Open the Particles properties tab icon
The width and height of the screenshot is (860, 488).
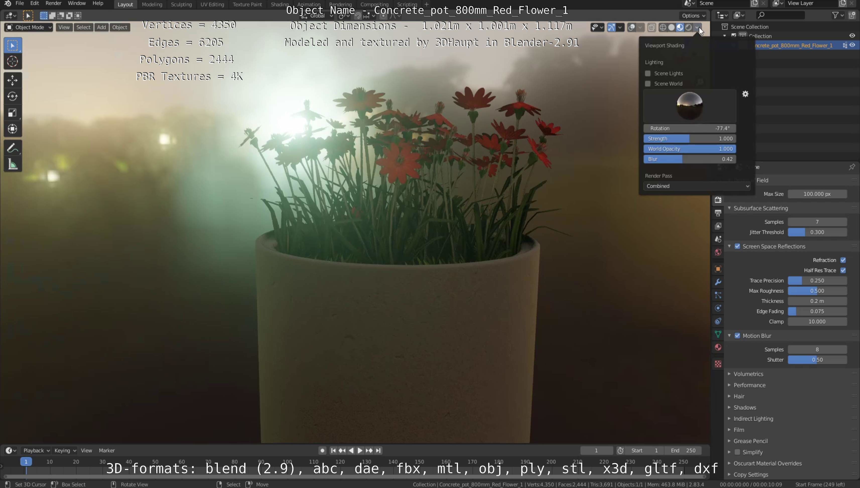[x=718, y=295]
